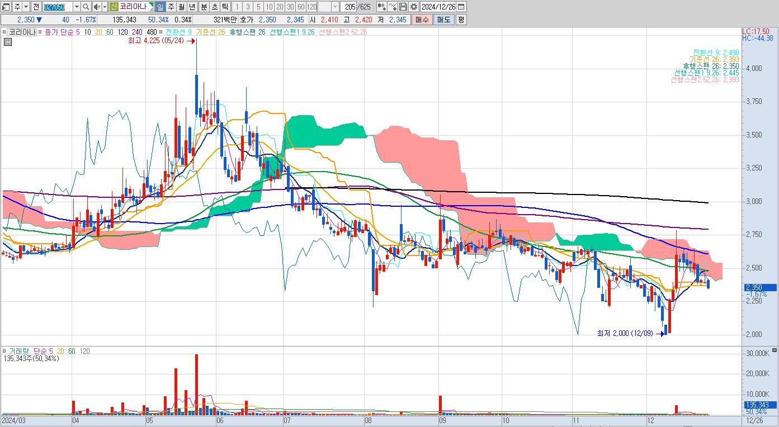Toggle the 거래량 volume indicator checkbox

coord(4,351)
